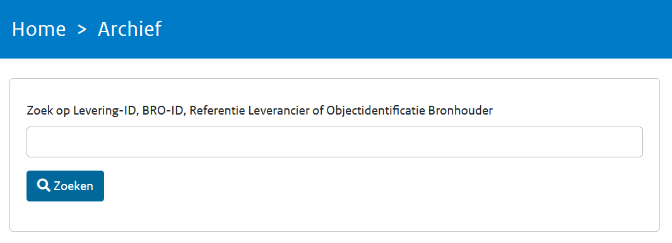Click the magnifying glass icon in Zoeken

[44, 185]
